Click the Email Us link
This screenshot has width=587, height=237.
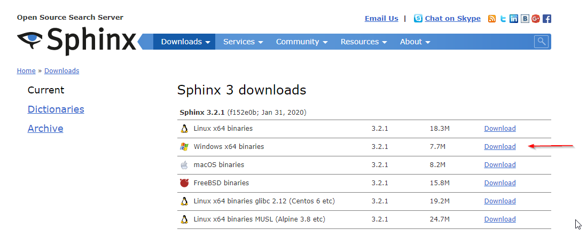click(x=381, y=18)
